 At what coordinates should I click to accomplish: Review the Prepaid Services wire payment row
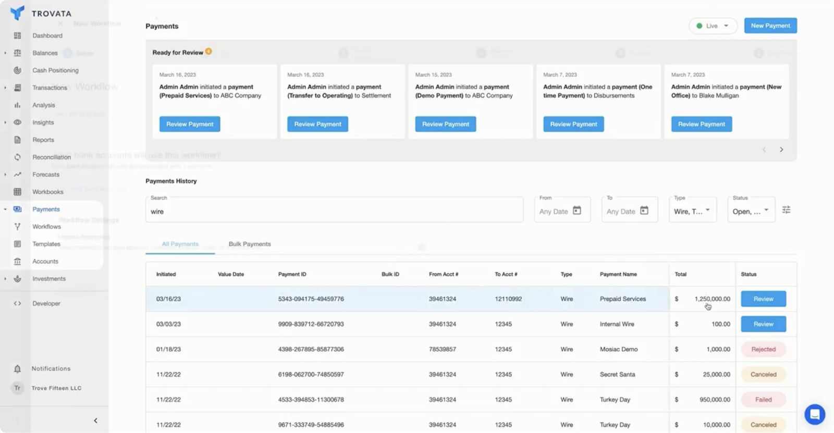(x=763, y=299)
